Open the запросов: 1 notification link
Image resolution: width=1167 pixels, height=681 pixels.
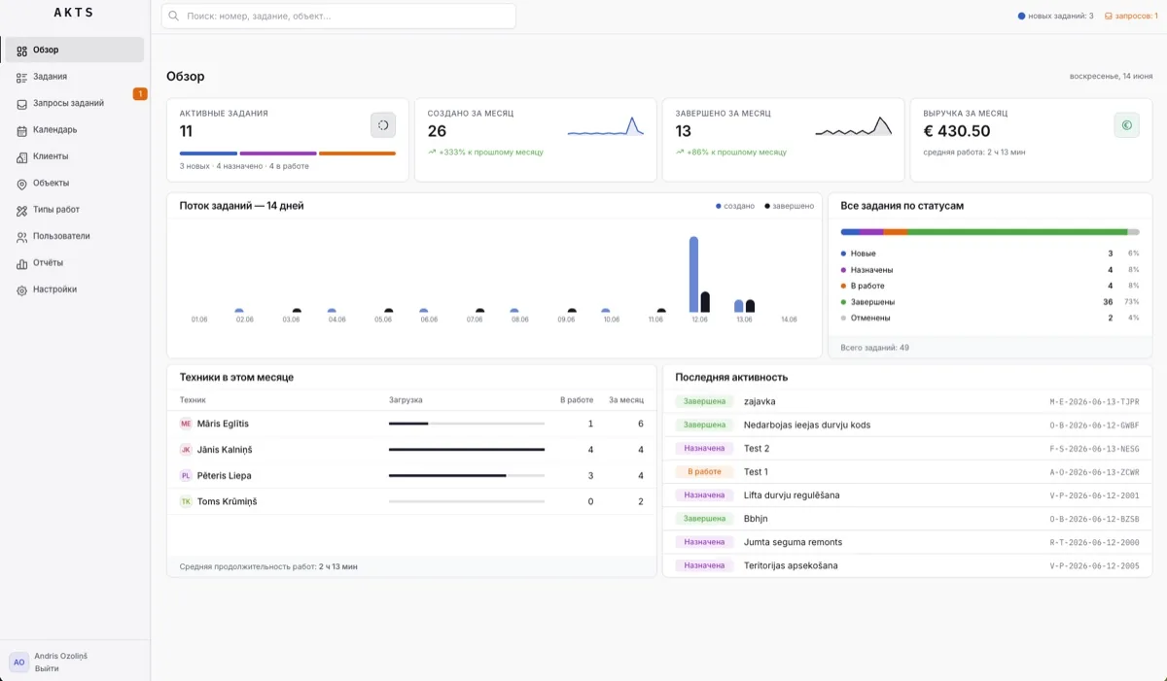coord(1131,16)
